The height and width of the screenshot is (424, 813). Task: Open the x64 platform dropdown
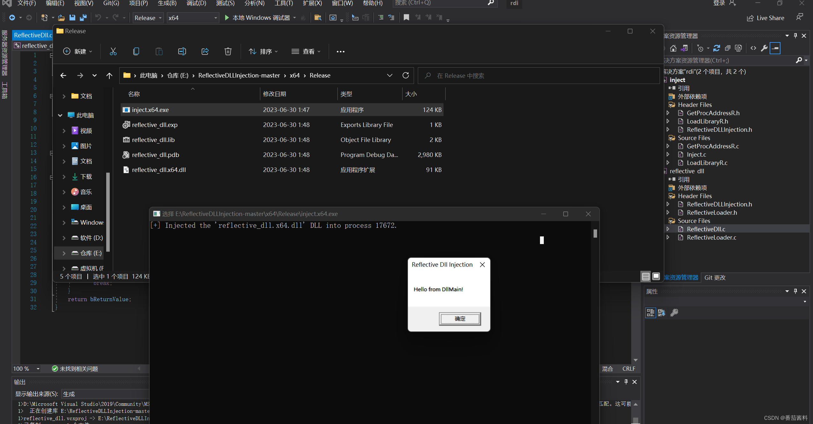pyautogui.click(x=193, y=18)
